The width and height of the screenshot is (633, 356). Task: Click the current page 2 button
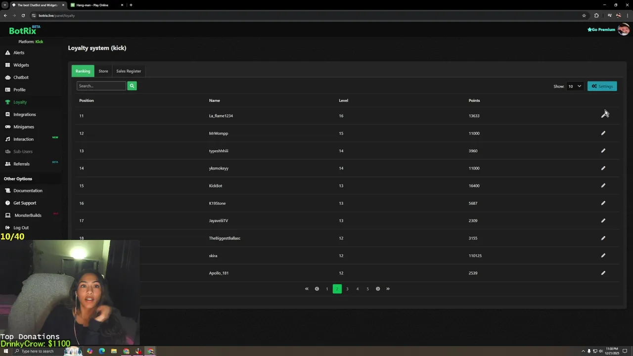(337, 289)
